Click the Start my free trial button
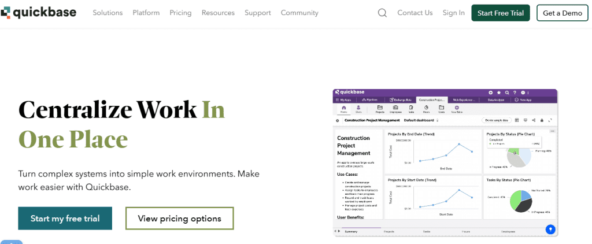Image resolution: width=592 pixels, height=244 pixels. pyautogui.click(x=65, y=219)
